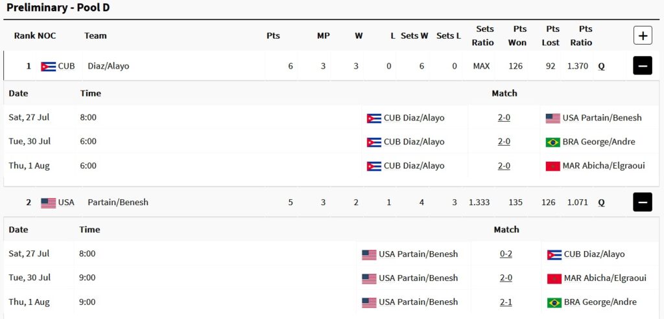Image resolution: width=664 pixels, height=319 pixels.
Task: Click Morocco flag beside Abicha/Elgraoui on 1 Aug
Action: pos(553,166)
